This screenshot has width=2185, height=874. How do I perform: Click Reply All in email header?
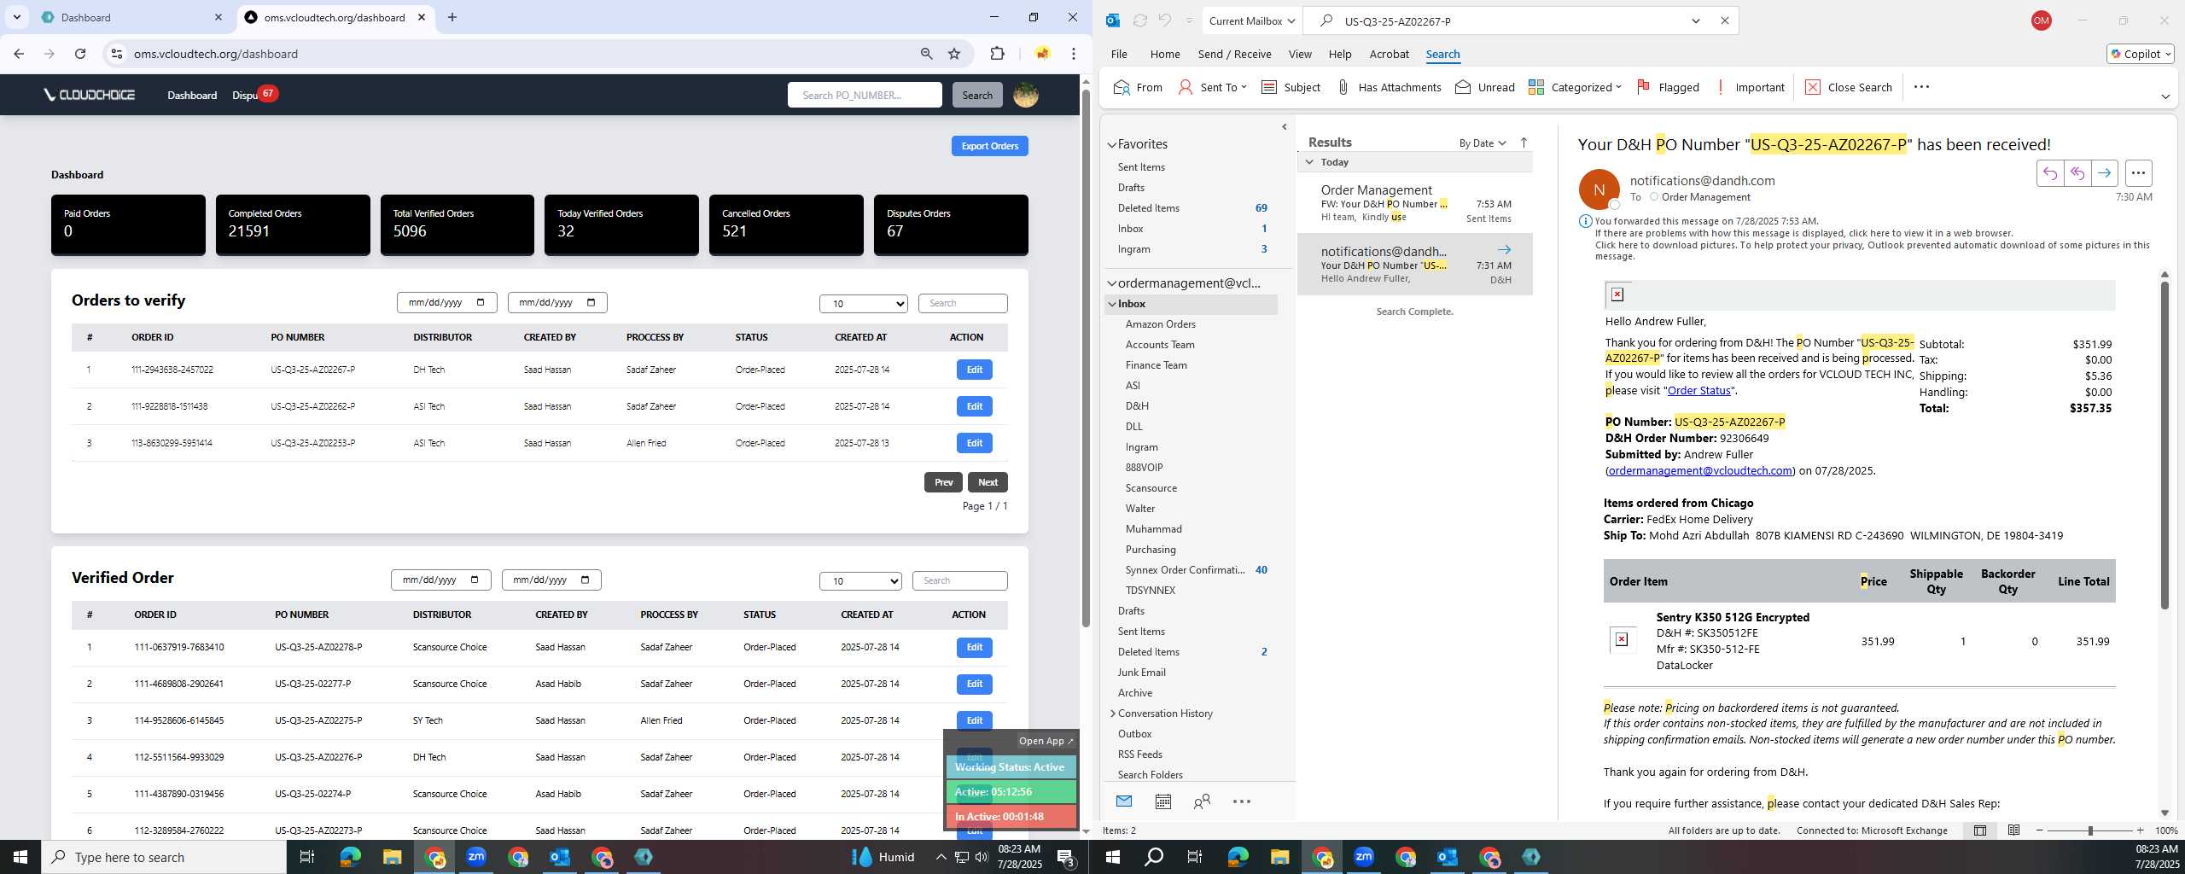click(x=2077, y=173)
